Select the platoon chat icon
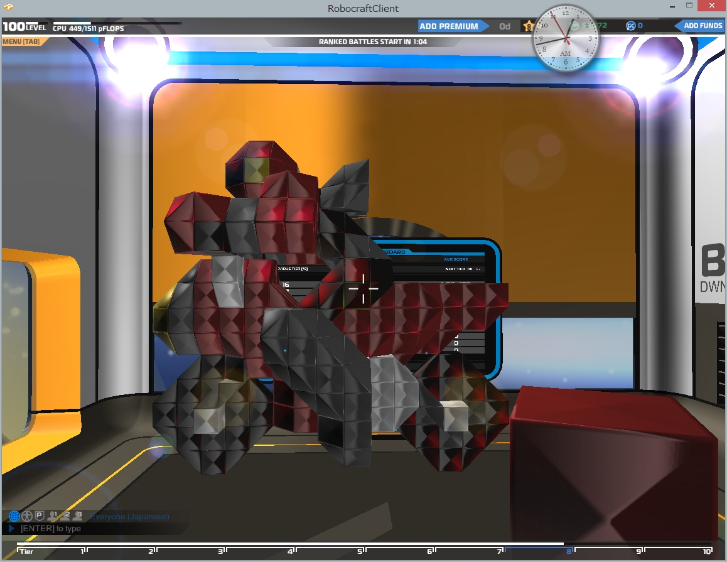The image size is (727, 562). (40, 515)
